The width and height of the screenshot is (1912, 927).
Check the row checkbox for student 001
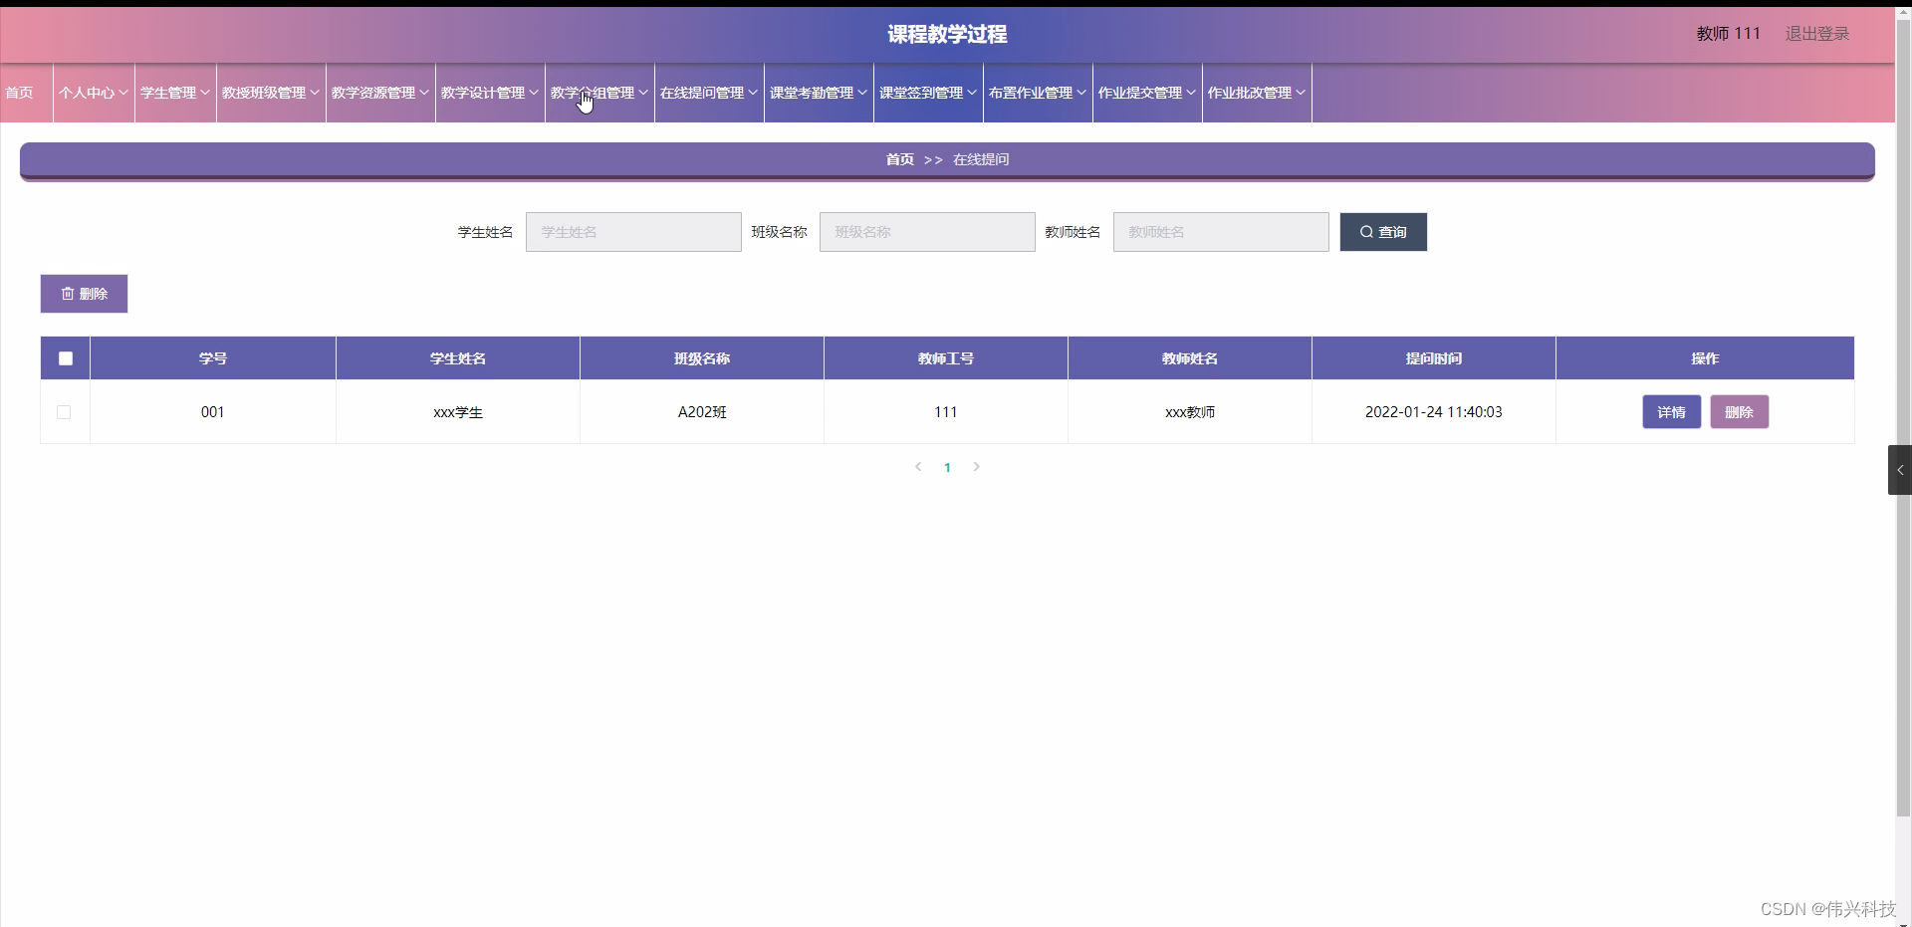pos(63,411)
